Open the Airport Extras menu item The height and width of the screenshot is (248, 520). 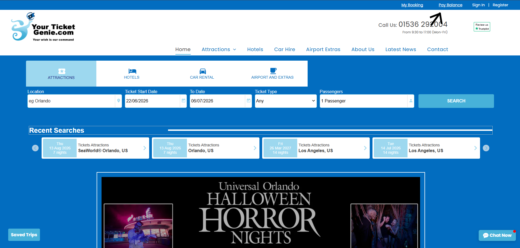[x=323, y=49]
